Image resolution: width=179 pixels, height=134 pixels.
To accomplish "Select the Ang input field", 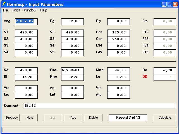I will 26,21.
